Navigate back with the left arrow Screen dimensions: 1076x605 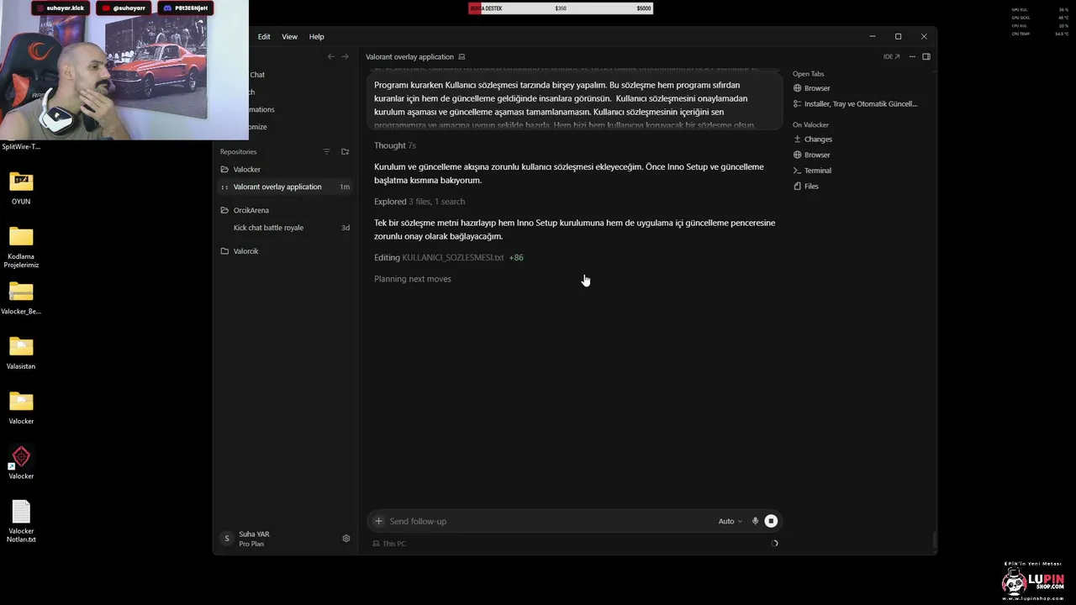coord(330,56)
